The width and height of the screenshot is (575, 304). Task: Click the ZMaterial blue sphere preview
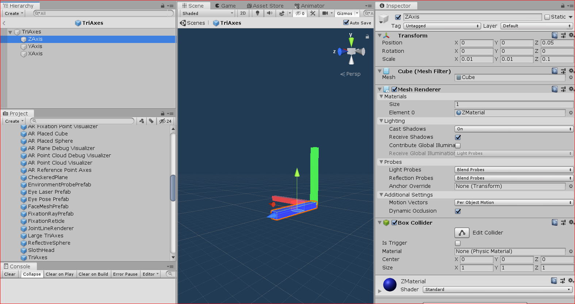pyautogui.click(x=390, y=285)
